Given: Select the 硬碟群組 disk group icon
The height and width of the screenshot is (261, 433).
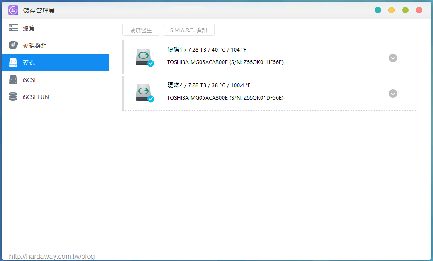Looking at the screenshot, I should [x=13, y=45].
